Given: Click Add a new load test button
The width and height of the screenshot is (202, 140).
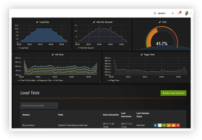Looking at the screenshot, I should point(173,93).
